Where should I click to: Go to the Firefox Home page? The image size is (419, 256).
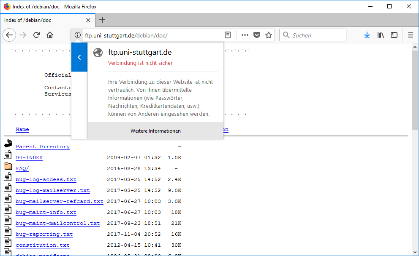50,35
